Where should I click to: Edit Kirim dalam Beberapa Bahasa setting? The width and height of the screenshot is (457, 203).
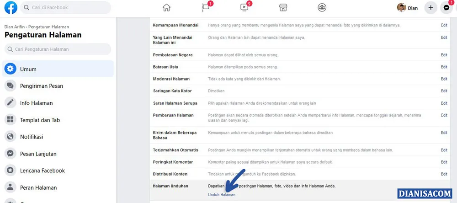[x=444, y=133]
